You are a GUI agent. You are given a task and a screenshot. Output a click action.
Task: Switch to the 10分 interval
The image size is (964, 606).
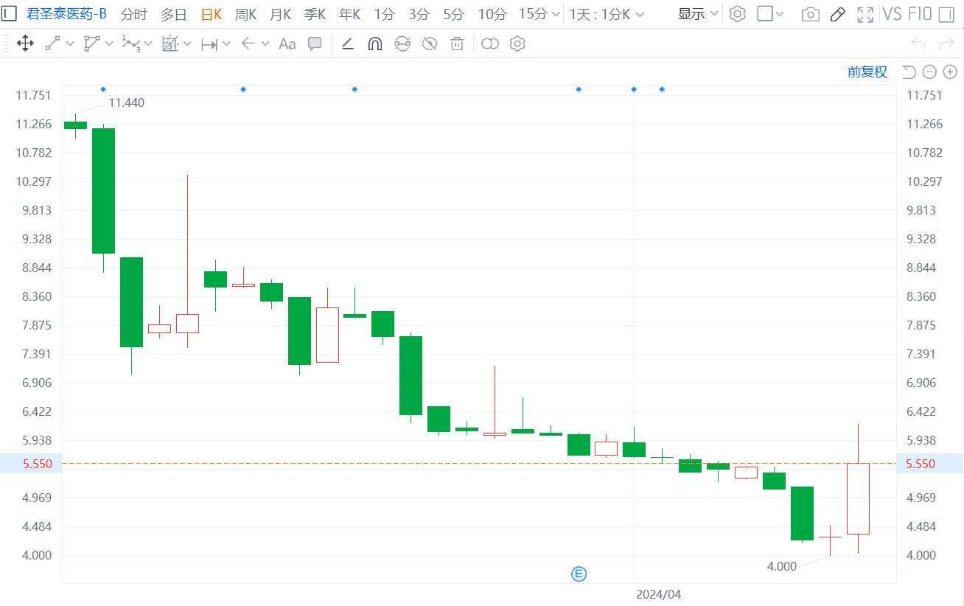[492, 14]
